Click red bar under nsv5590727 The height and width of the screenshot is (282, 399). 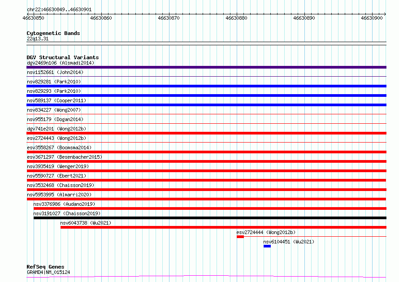point(206,180)
